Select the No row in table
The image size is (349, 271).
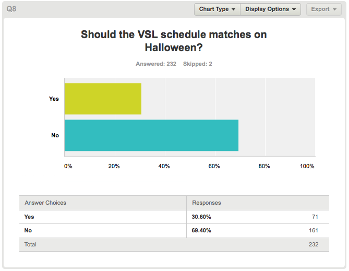tap(174, 230)
